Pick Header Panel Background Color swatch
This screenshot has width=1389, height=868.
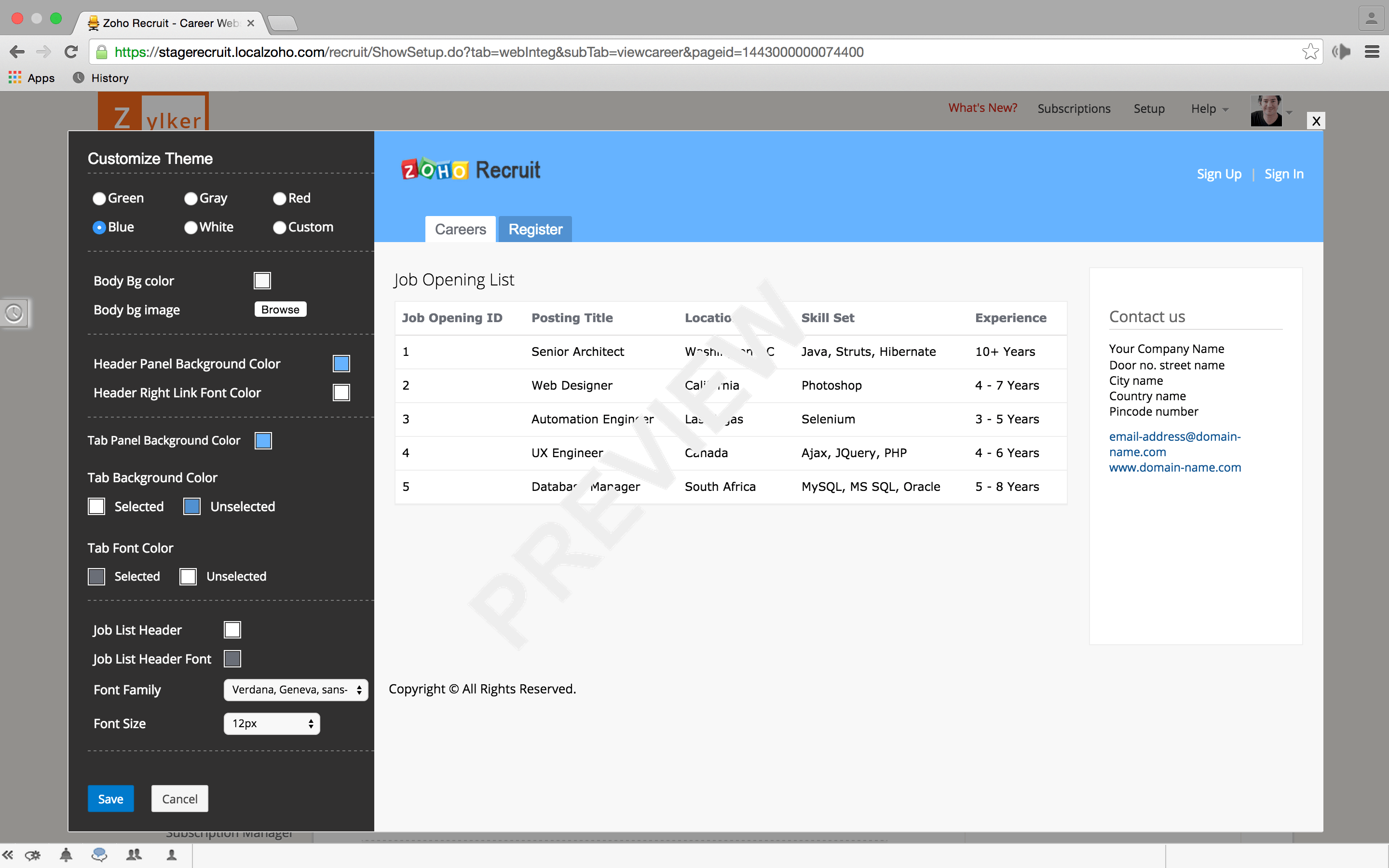tap(341, 364)
